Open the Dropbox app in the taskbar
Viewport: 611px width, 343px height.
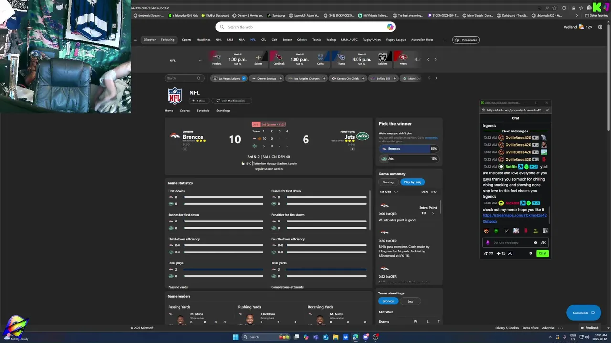pos(346,337)
